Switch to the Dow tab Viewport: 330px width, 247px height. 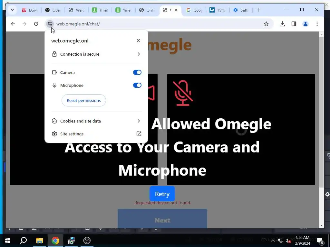tap(29, 10)
